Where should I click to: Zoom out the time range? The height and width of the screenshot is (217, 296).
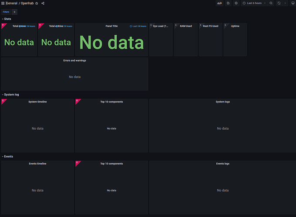[271, 3]
